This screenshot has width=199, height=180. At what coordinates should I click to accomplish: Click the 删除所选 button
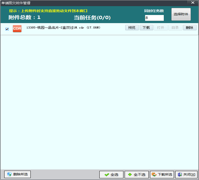point(17,174)
